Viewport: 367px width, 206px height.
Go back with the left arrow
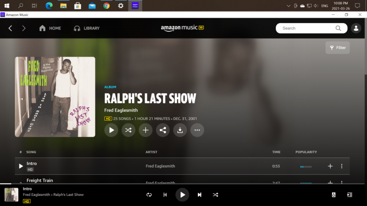tap(10, 28)
